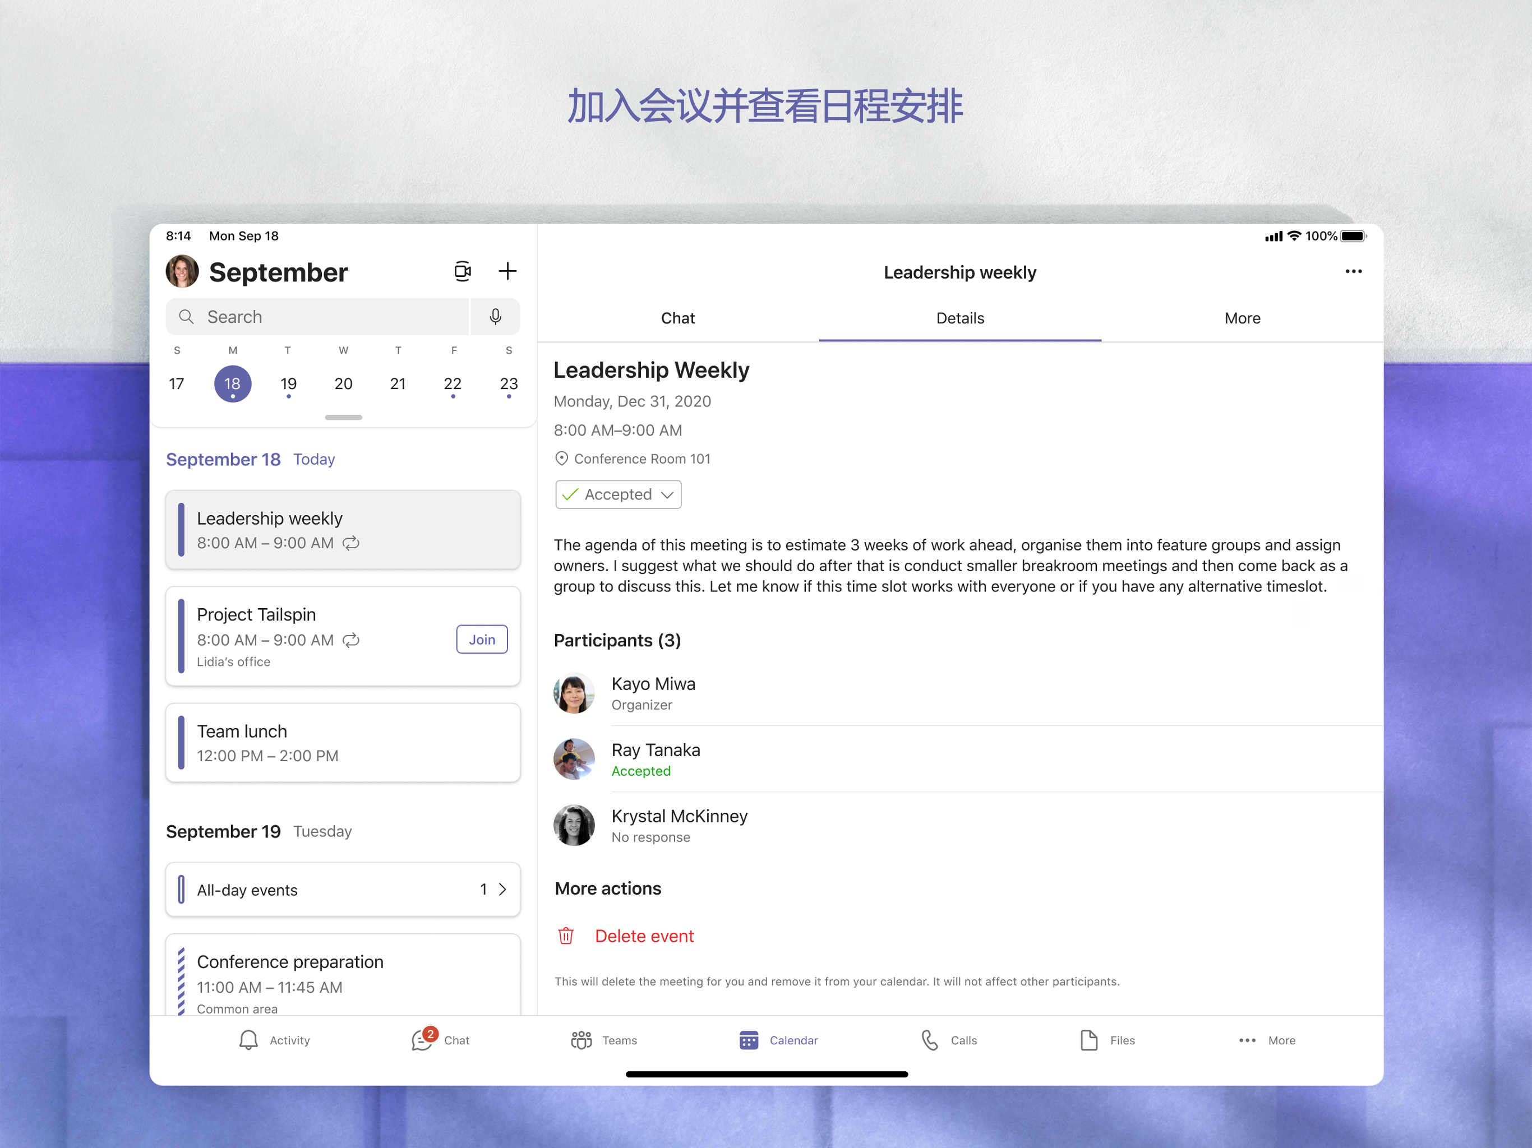This screenshot has height=1148, width=1532.
Task: Open the three-dots menu beside Leadership weekly
Action: pos(1353,271)
